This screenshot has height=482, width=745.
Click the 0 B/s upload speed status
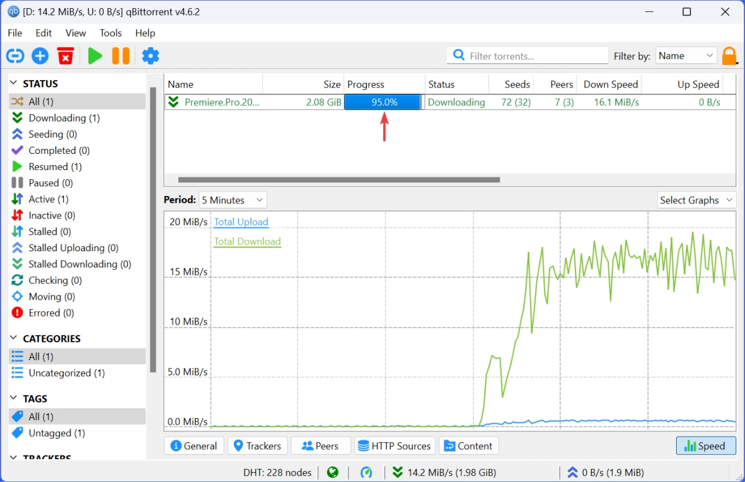[x=606, y=473]
